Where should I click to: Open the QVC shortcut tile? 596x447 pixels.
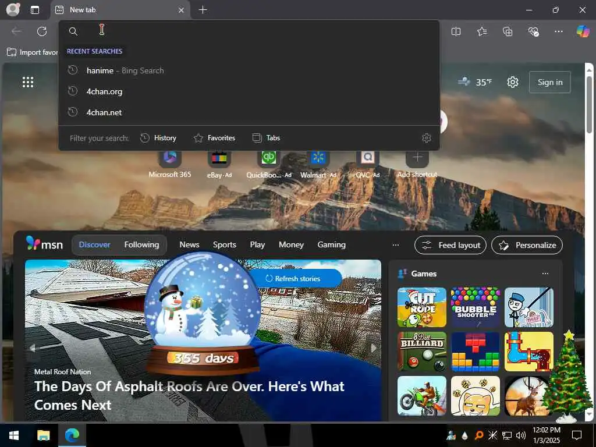[368, 164]
